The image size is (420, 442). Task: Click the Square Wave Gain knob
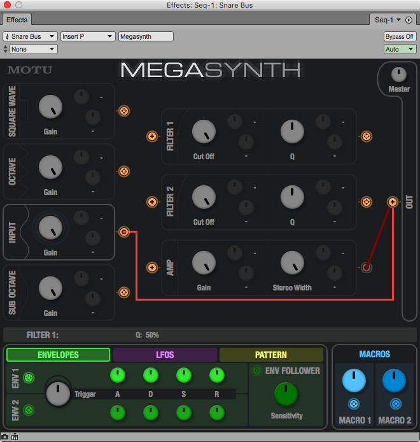[x=50, y=107]
